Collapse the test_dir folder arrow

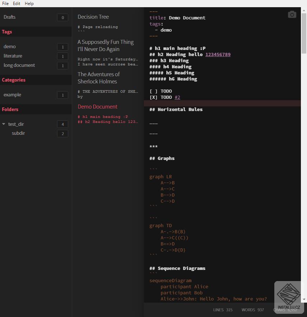(x=4, y=124)
